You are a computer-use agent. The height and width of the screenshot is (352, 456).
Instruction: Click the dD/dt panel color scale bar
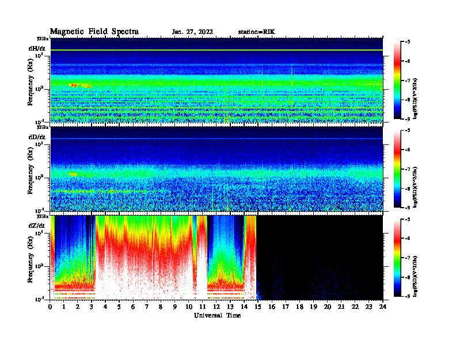(x=397, y=169)
